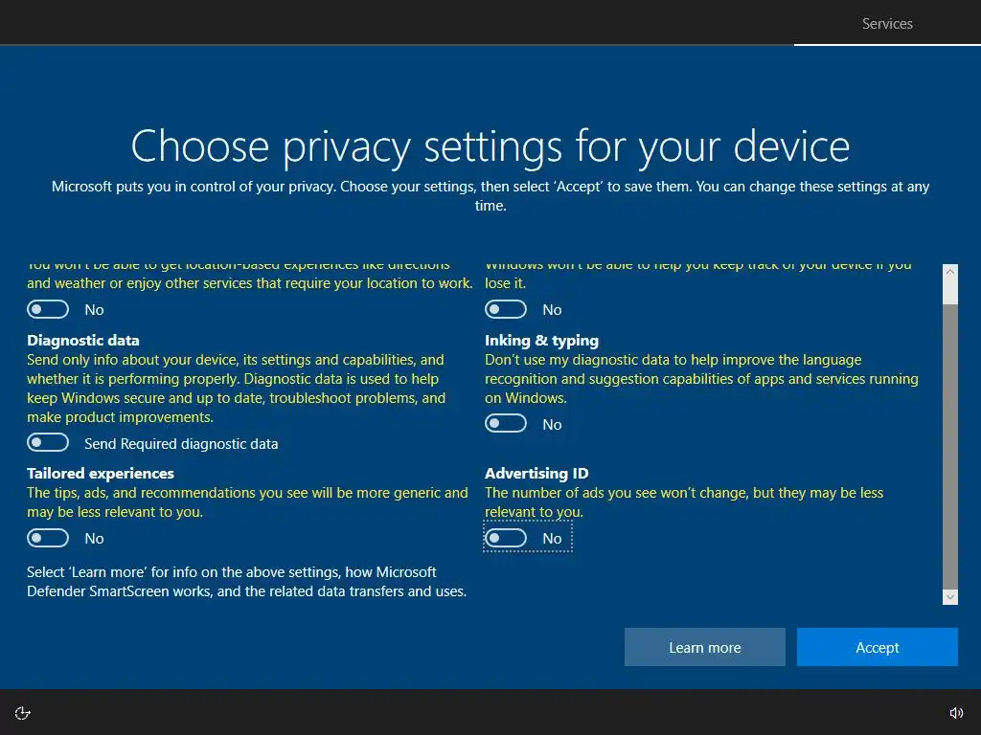Screen dimensions: 981x735
Task: Click the Advertising ID heading
Action: click(536, 473)
